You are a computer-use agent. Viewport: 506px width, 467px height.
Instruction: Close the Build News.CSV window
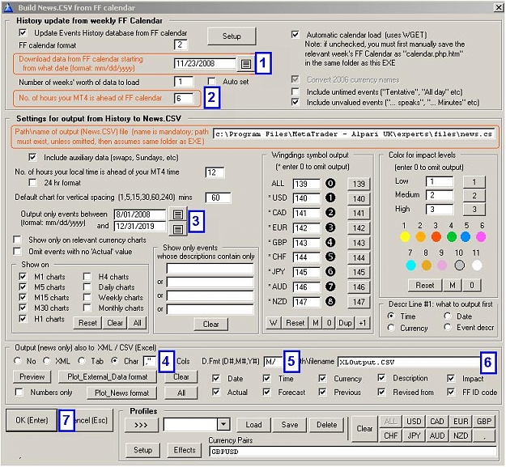click(498, 7)
